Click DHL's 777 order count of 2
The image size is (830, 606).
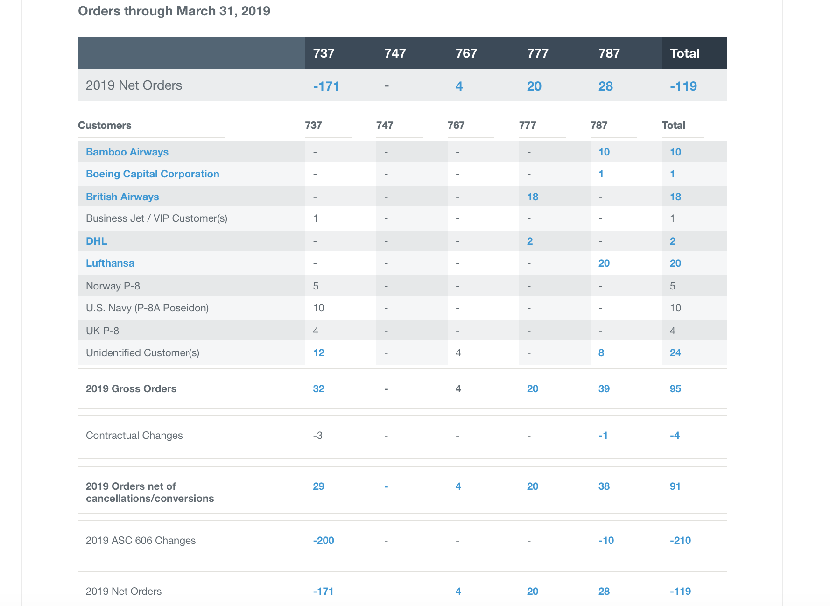click(529, 241)
